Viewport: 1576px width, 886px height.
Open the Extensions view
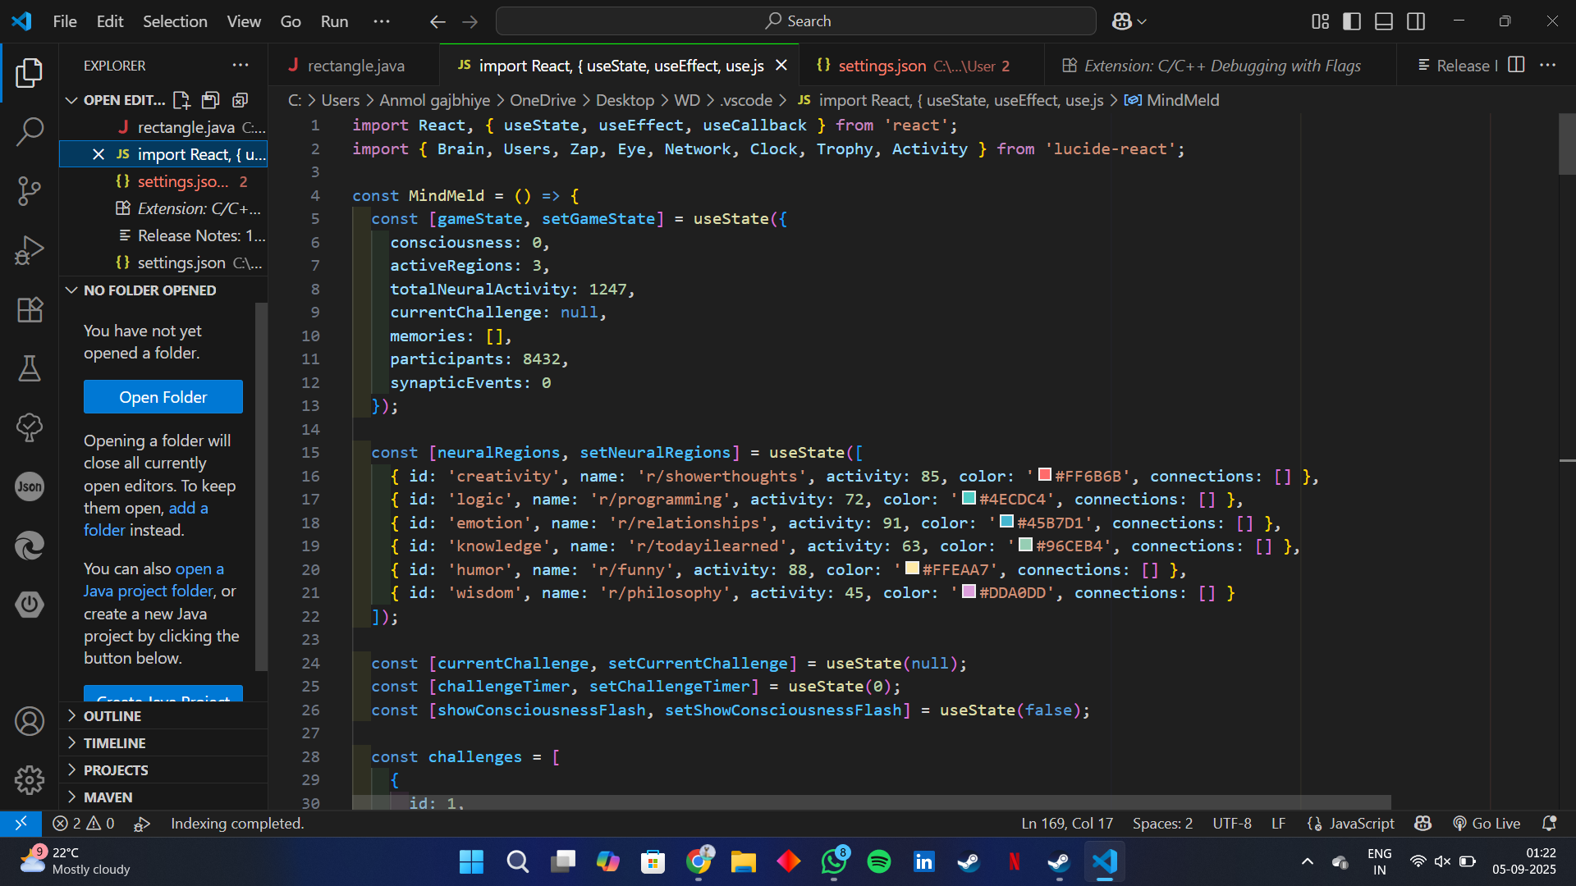coord(30,309)
